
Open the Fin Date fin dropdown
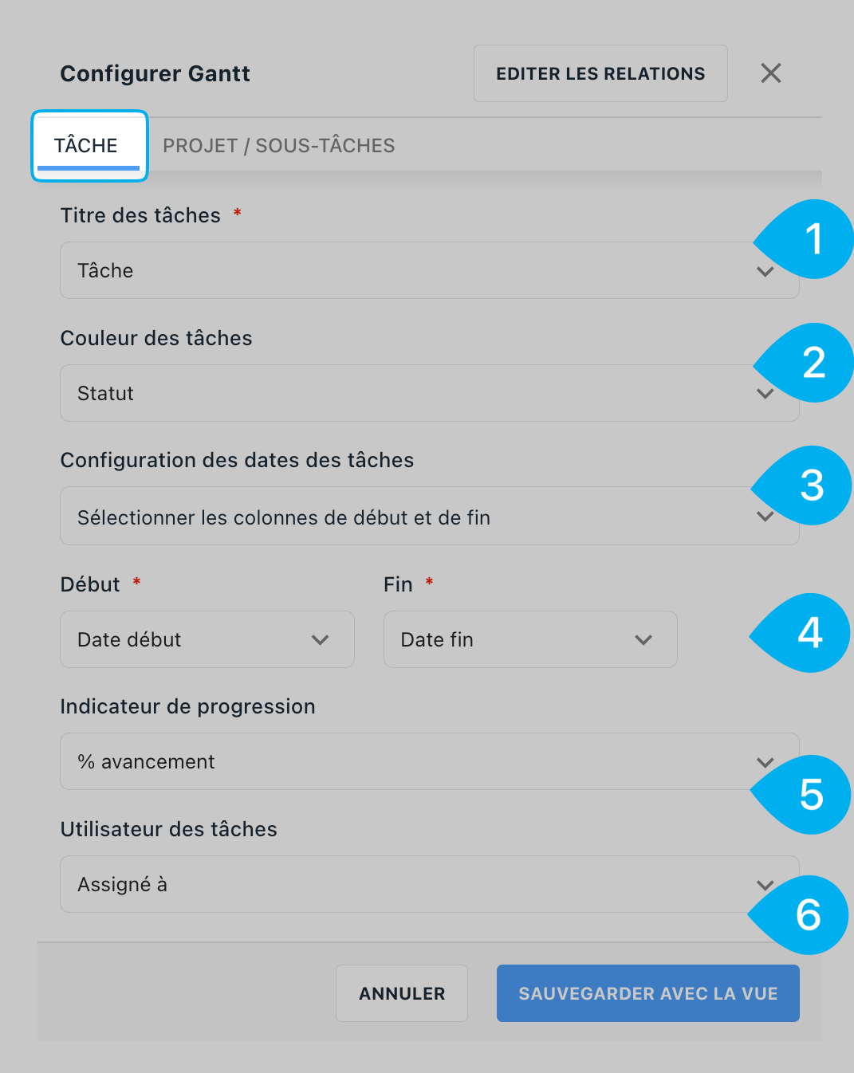[530, 639]
